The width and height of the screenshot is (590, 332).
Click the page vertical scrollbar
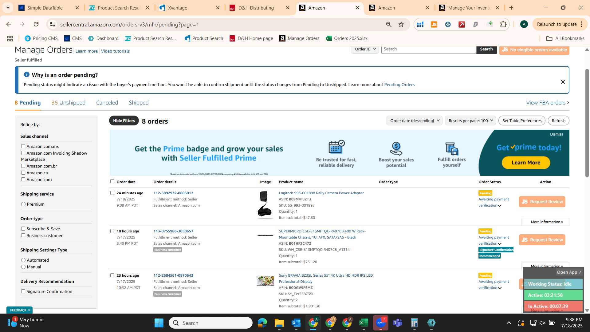(x=587, y=123)
